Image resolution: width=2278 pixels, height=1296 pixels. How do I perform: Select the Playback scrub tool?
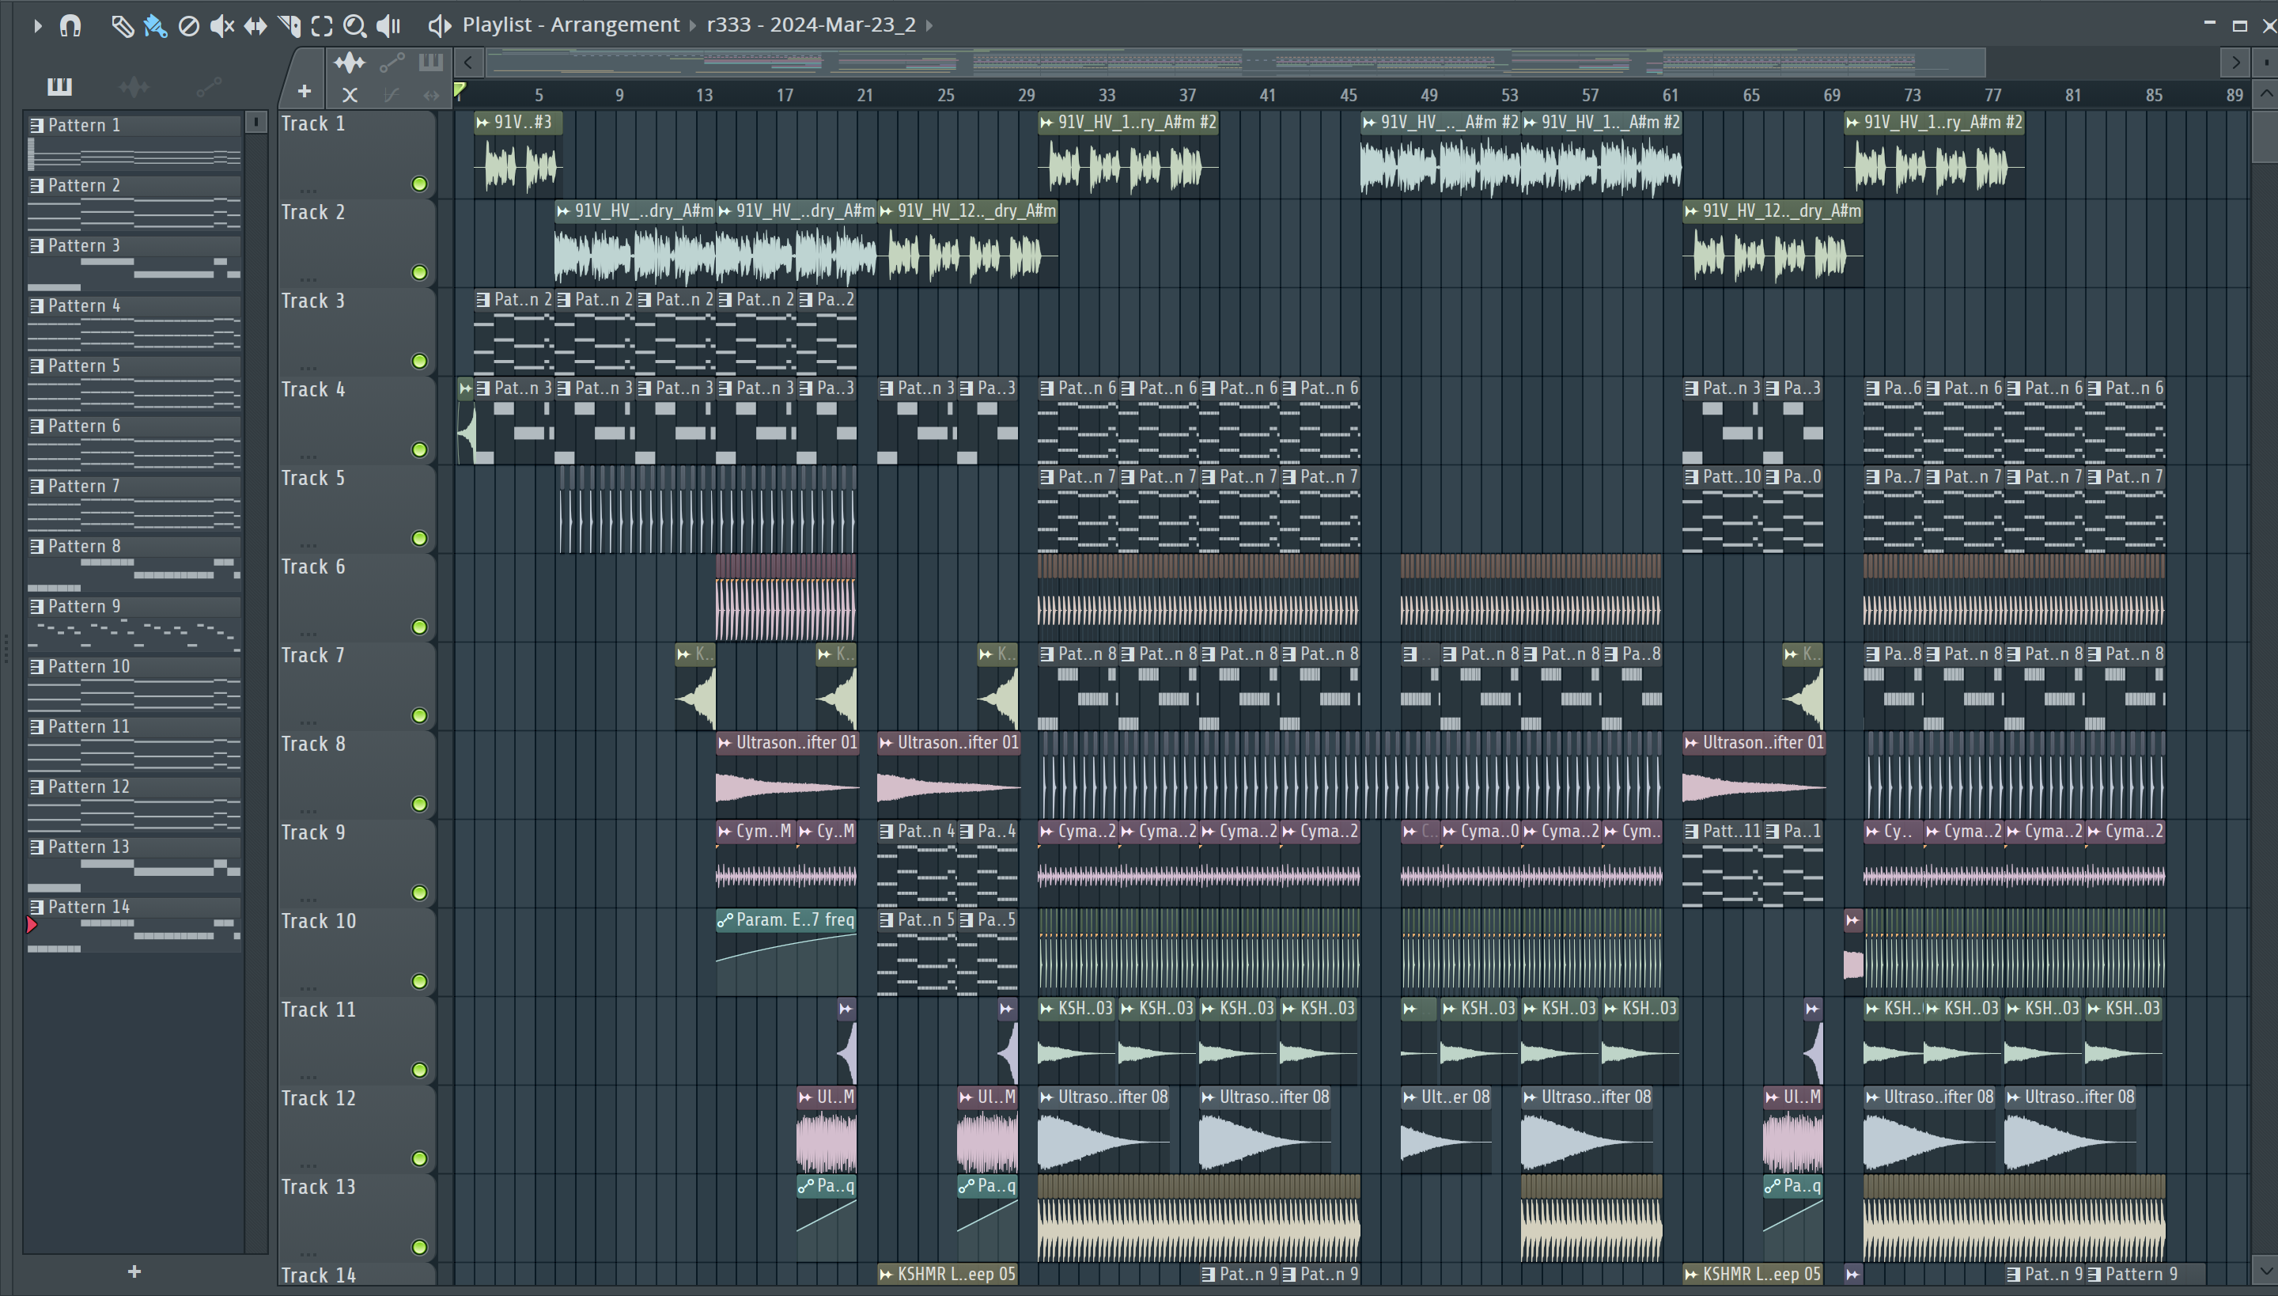tap(389, 26)
